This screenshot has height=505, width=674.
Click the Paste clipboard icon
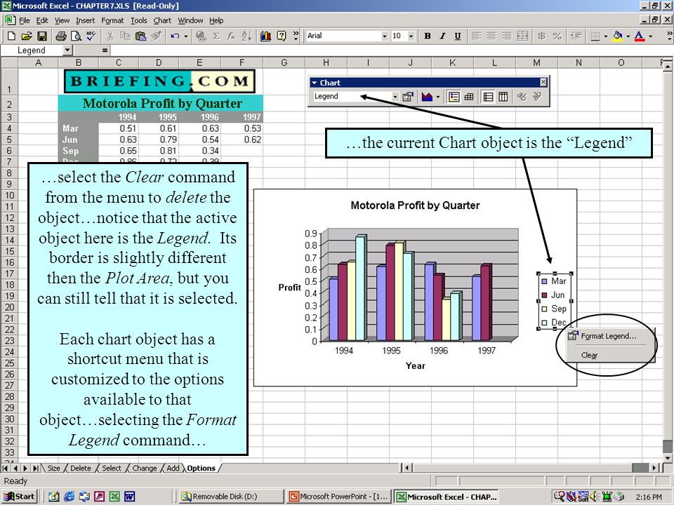tap(140, 36)
